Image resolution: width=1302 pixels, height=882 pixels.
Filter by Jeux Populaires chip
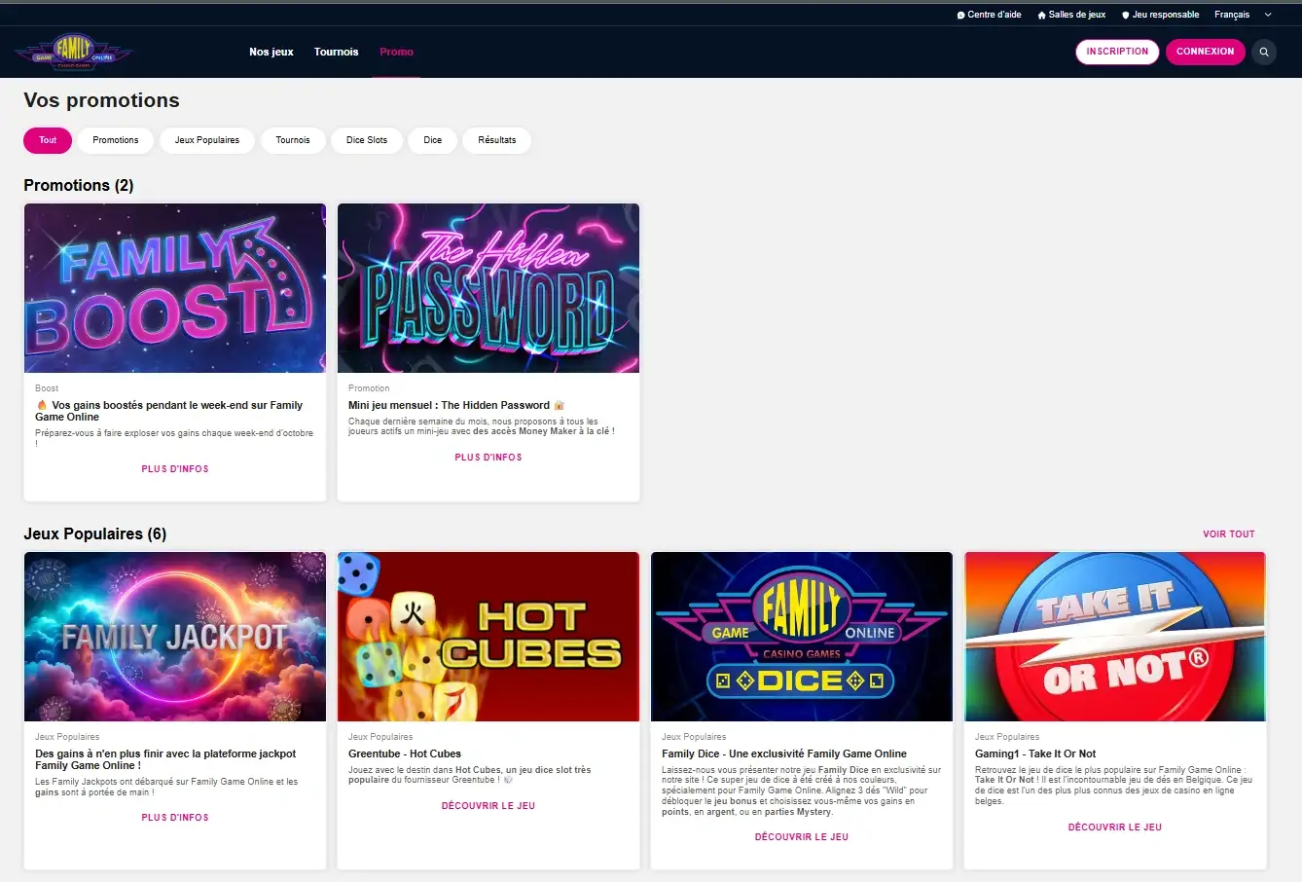coord(206,140)
